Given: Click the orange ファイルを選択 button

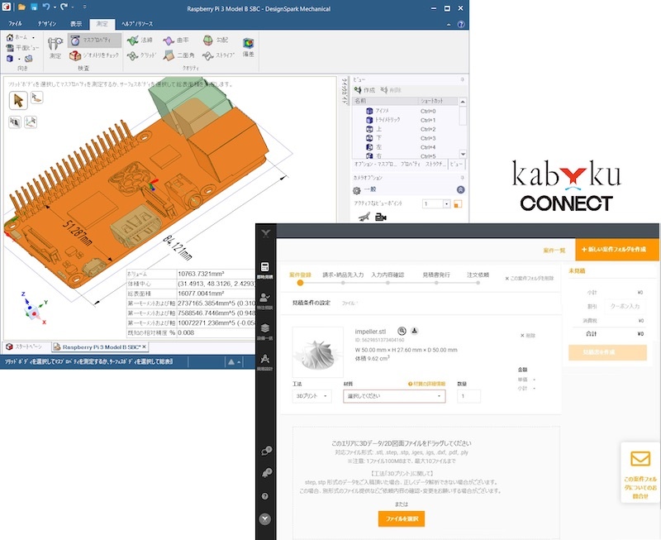Looking at the screenshot, I should (x=401, y=518).
